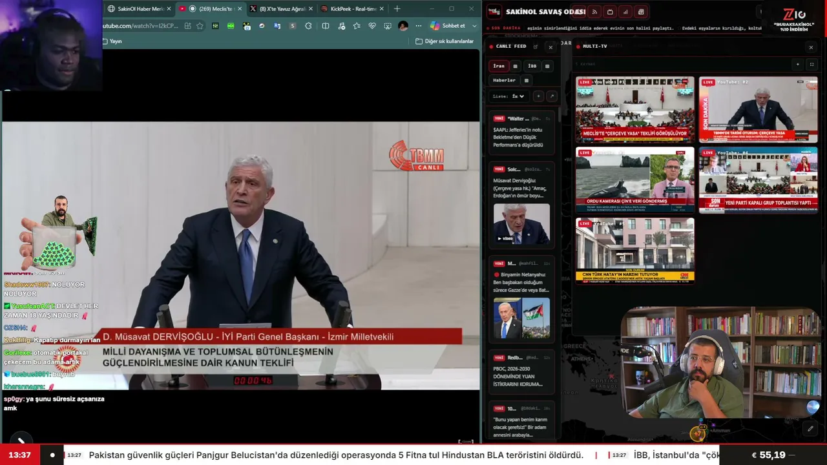Screen dimensions: 827x465
Task: Open YouTube #2 speaker live stream thumbnail
Action: click(x=758, y=109)
